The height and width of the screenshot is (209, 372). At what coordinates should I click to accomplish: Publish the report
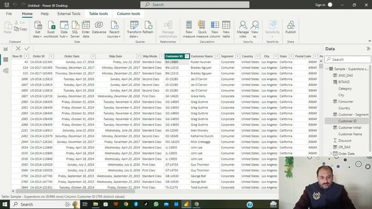pos(291,27)
